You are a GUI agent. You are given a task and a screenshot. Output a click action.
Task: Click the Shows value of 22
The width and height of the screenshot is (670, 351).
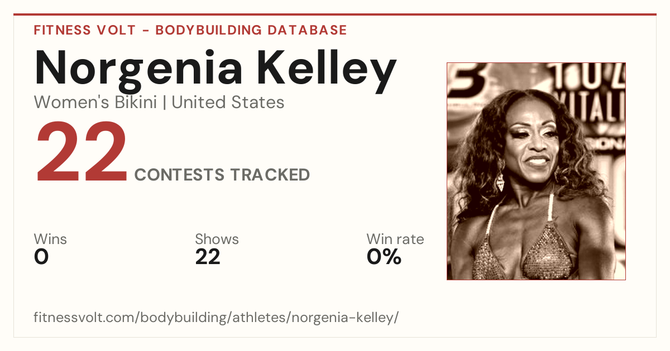pyautogui.click(x=208, y=257)
